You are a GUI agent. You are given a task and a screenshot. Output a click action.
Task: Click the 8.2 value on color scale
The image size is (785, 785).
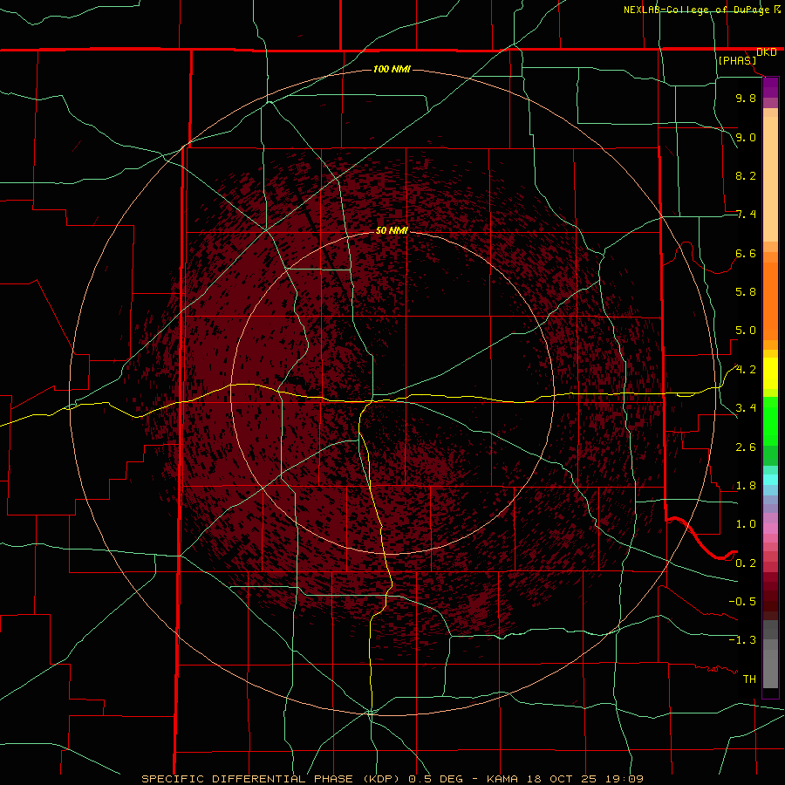click(746, 175)
